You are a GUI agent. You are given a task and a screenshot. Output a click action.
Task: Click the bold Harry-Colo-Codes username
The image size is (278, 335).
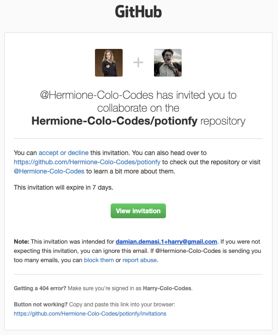166,288
